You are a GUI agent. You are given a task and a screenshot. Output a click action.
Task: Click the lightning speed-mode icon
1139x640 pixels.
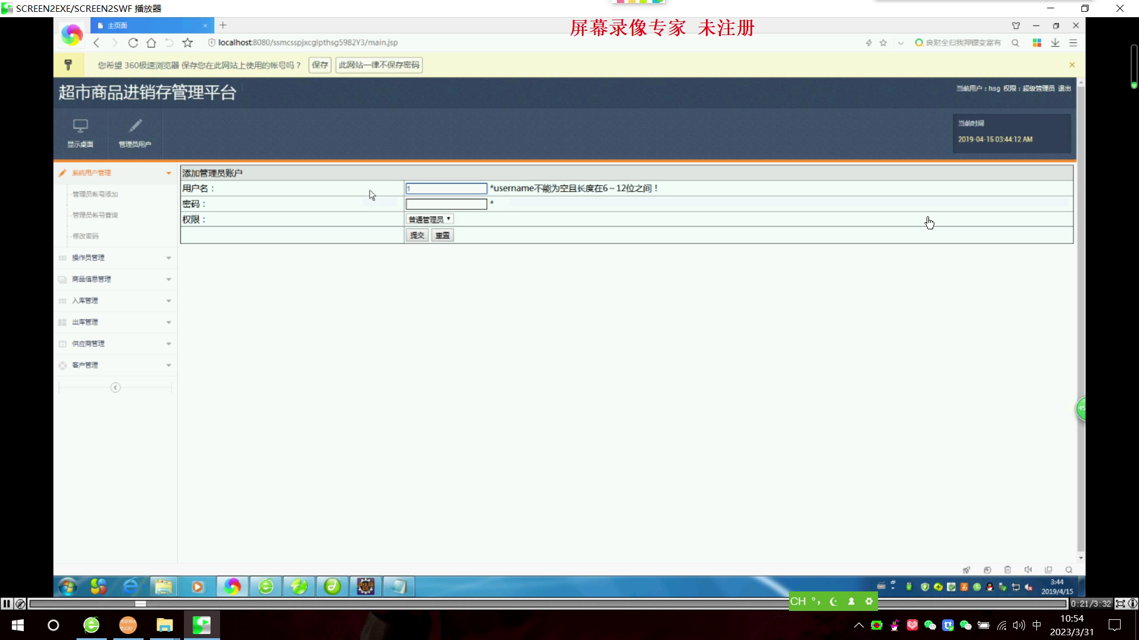868,43
